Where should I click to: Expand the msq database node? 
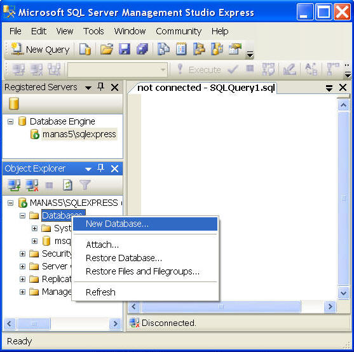click(34, 241)
